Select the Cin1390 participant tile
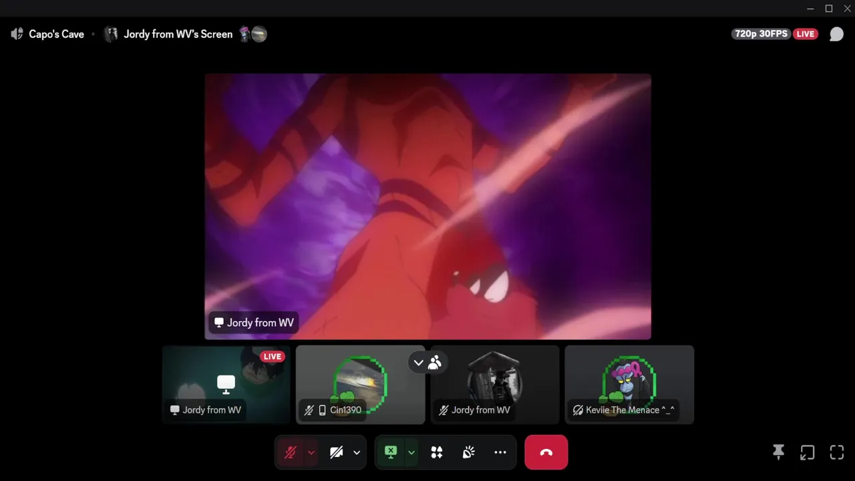This screenshot has width=855, height=481. point(360,385)
